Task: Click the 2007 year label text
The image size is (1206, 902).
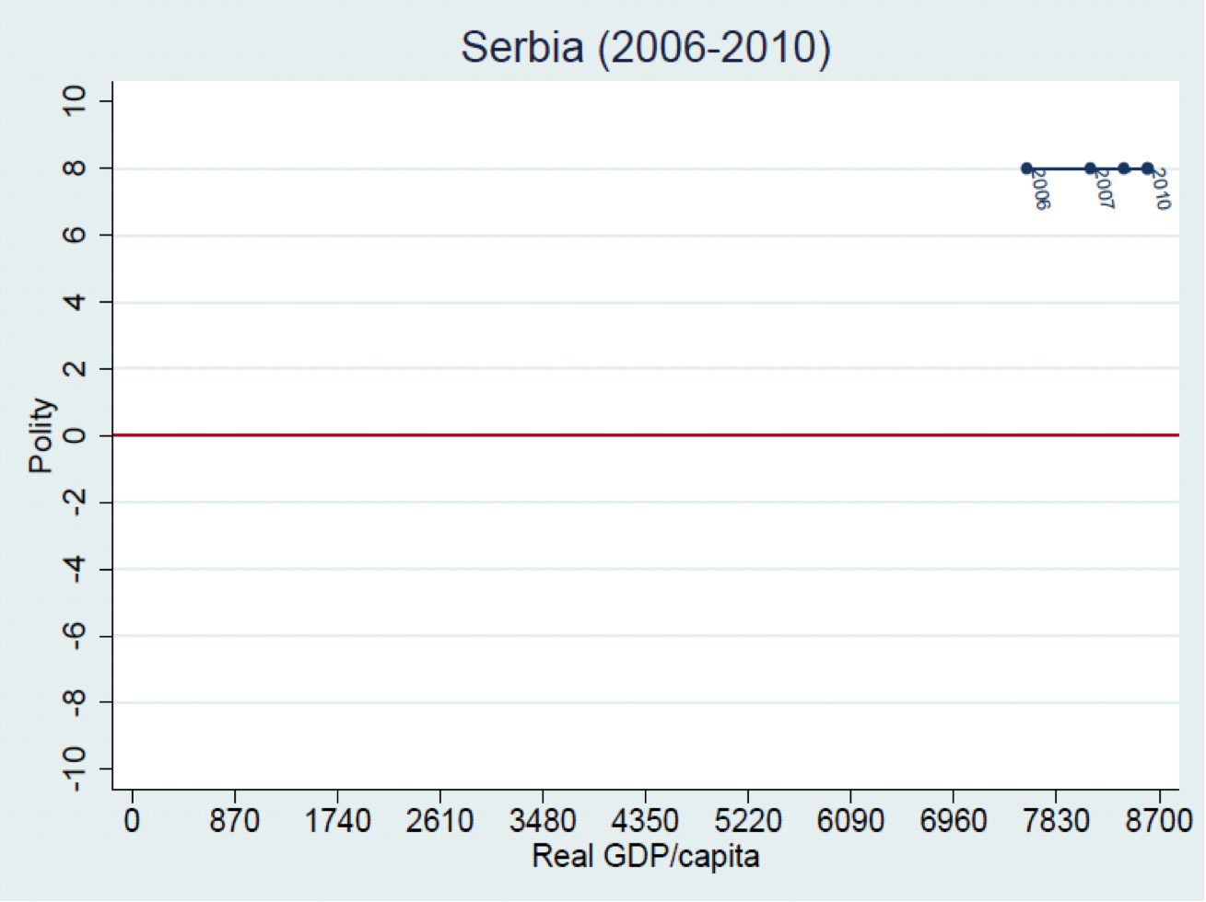Action: pos(1104,190)
